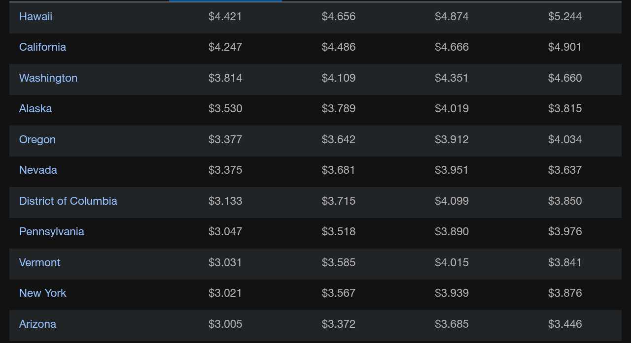This screenshot has height=343, width=631.
Task: Click Washington's $4.109 price value
Action: (x=339, y=78)
